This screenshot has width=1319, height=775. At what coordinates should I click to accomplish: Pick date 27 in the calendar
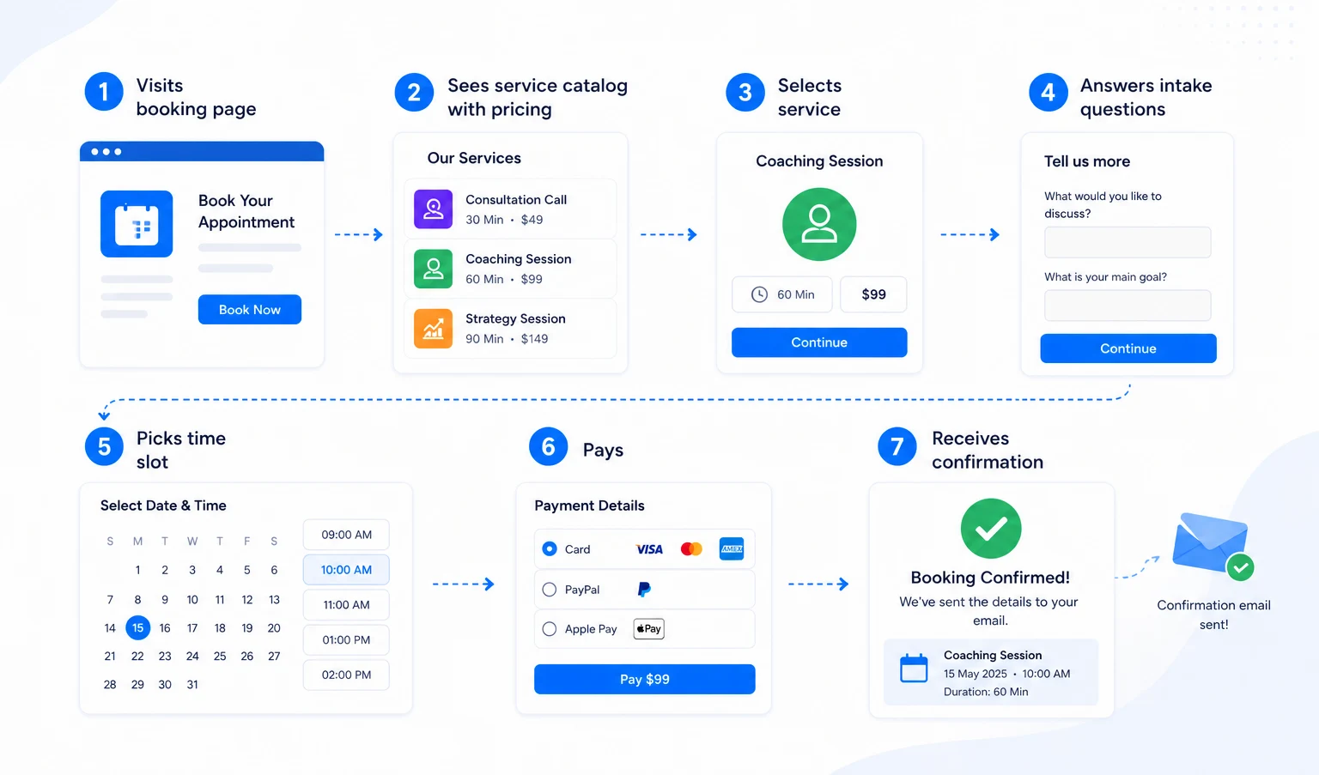274,657
